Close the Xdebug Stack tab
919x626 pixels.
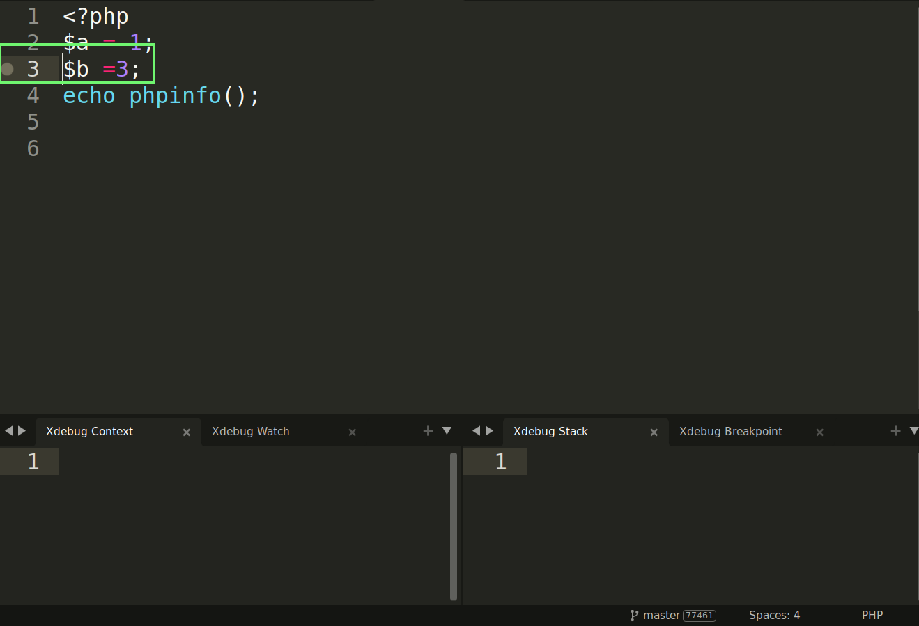[654, 432]
